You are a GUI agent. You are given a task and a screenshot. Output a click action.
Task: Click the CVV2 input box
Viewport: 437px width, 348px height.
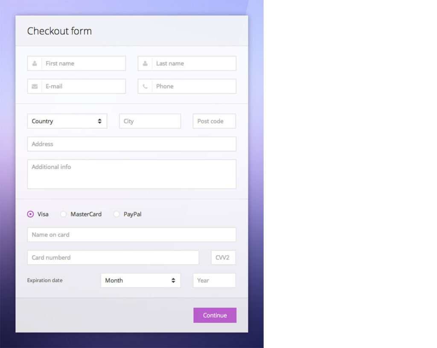coord(223,257)
